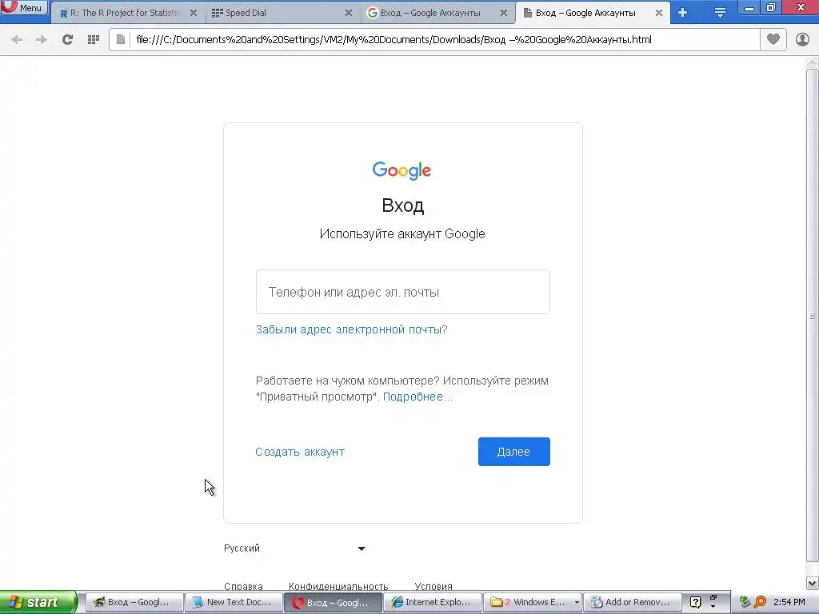819x614 pixels.
Task: Open the Конфиденциальность footer link
Action: (x=338, y=586)
